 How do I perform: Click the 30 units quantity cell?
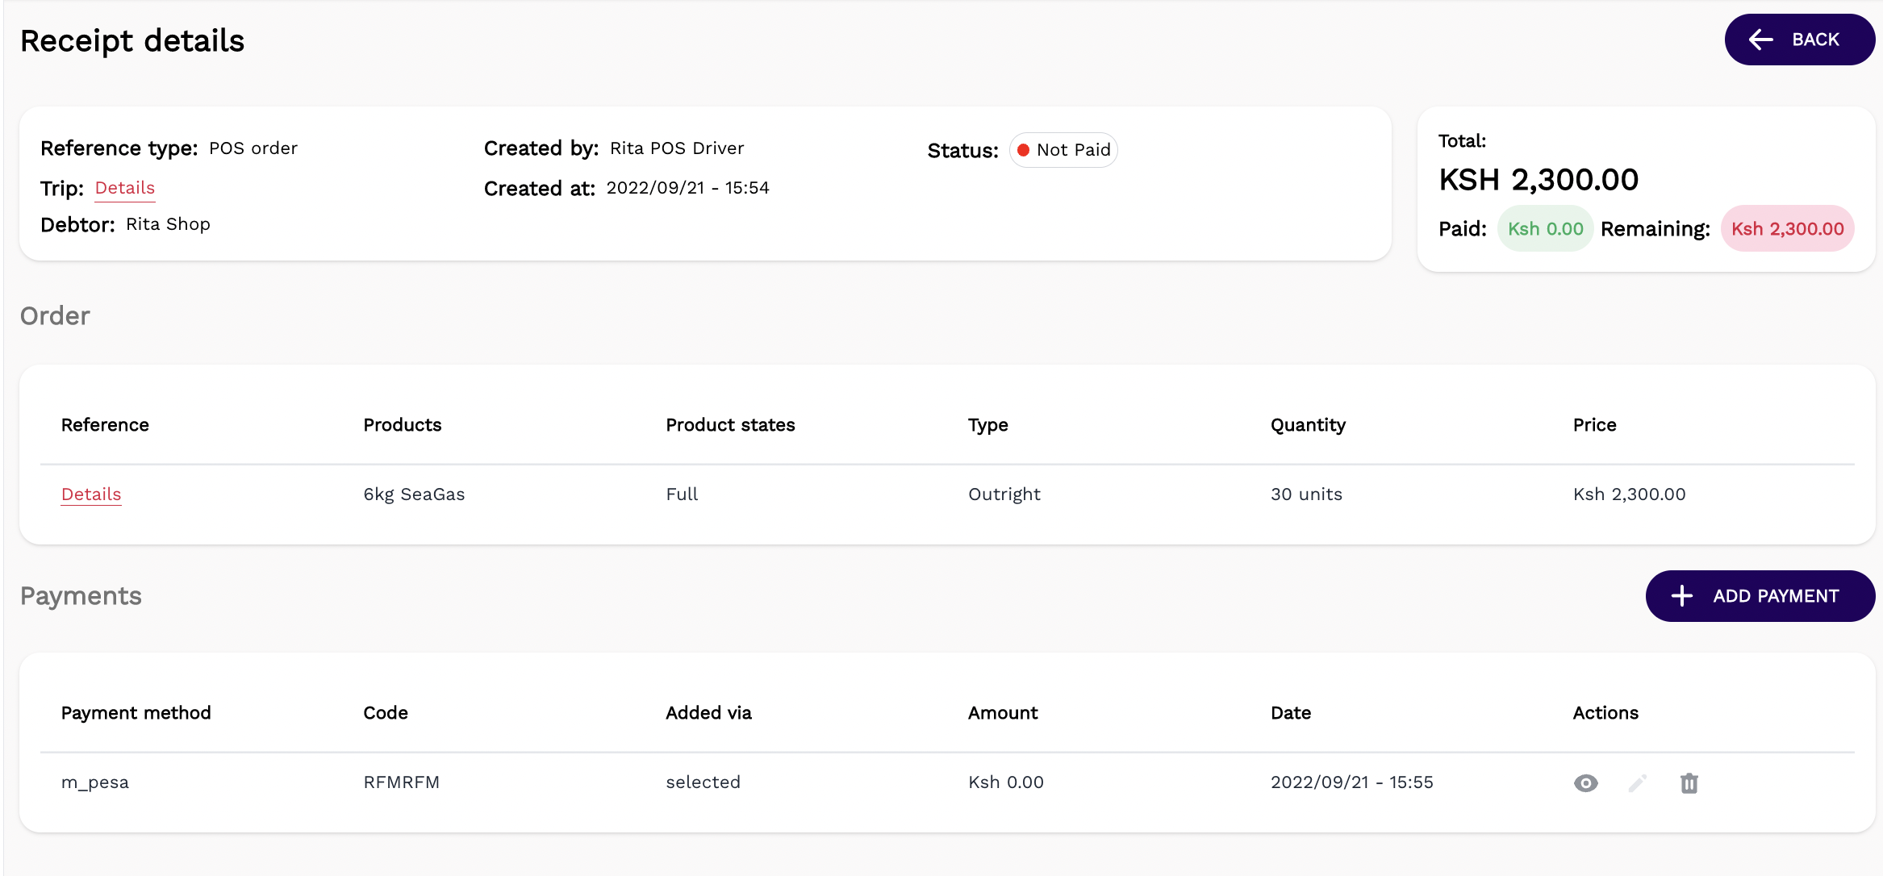pos(1306,494)
